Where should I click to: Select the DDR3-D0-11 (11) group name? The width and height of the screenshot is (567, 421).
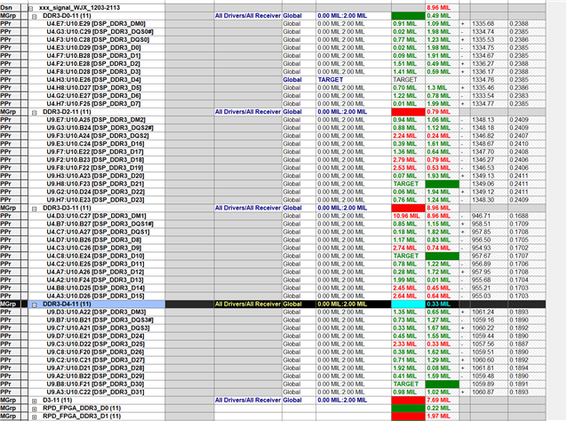[x=67, y=15]
